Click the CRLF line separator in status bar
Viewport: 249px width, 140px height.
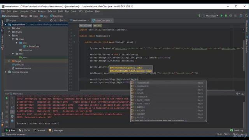pyautogui.click(x=226, y=134)
